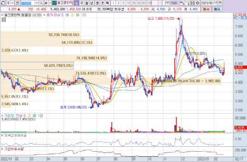Click the stock code input field
Viewport: 247px width, 162px height.
coord(28,3)
